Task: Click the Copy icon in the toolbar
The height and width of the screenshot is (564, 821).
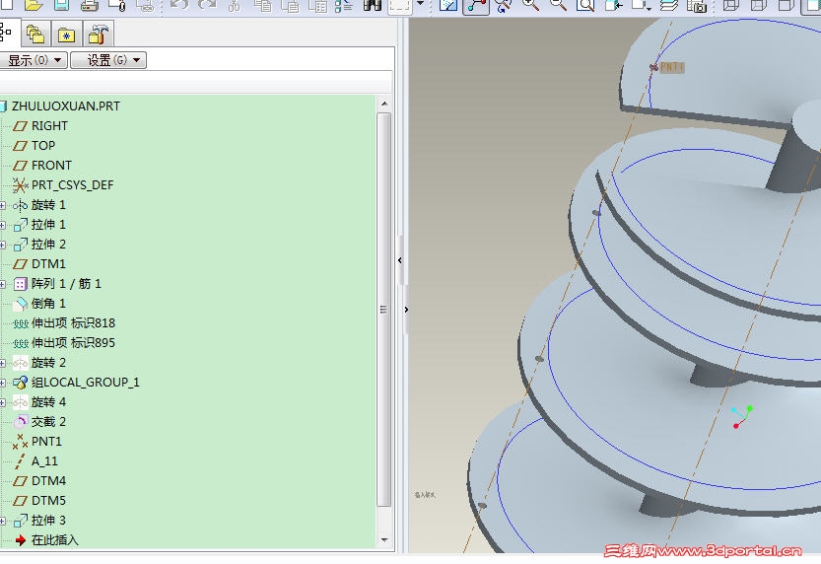Action: click(x=263, y=5)
